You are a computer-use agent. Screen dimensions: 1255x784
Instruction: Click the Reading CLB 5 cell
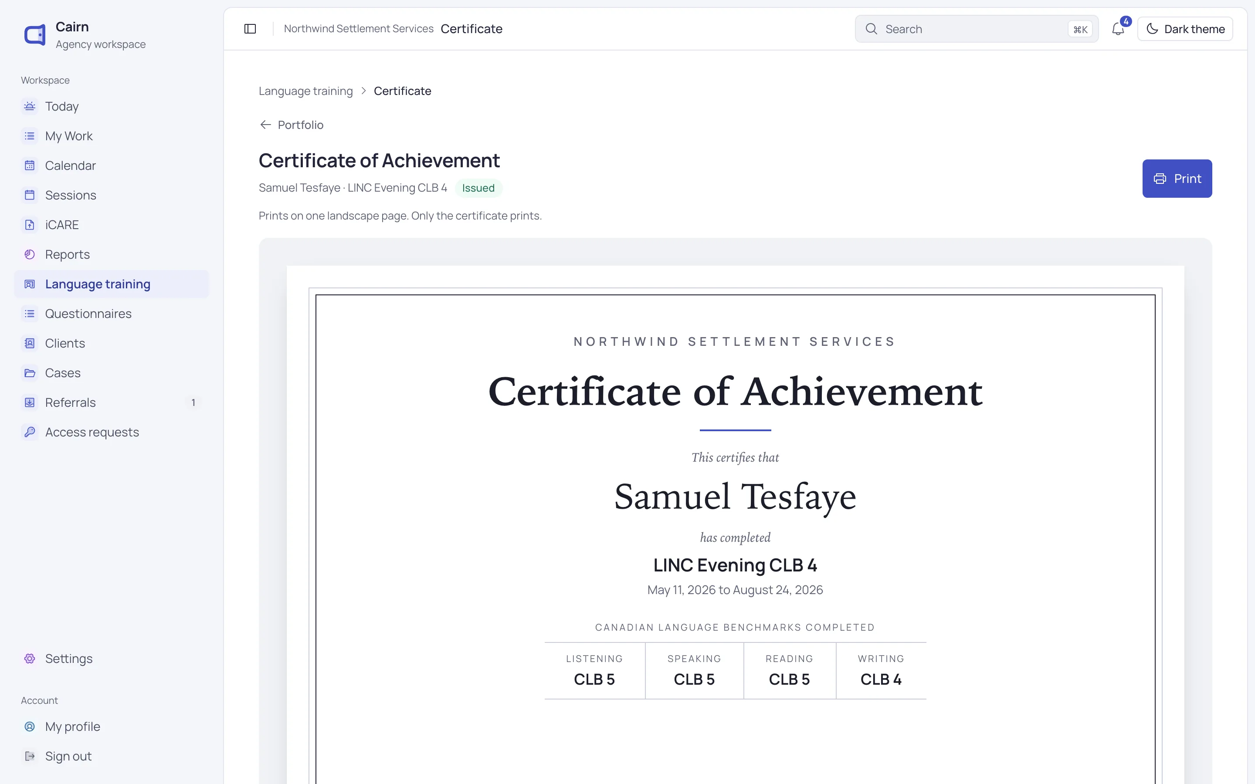(x=789, y=670)
